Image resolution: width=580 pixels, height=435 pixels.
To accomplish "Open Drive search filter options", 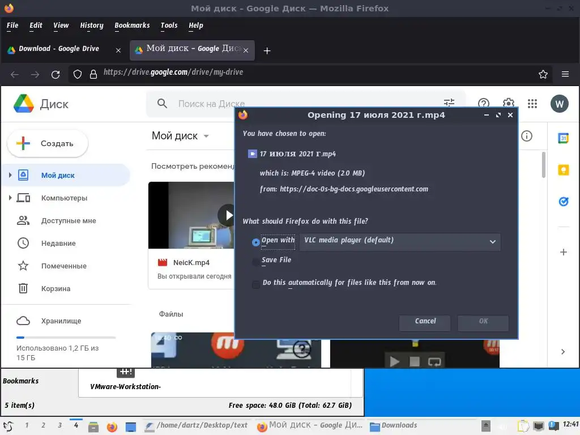I will click(449, 103).
